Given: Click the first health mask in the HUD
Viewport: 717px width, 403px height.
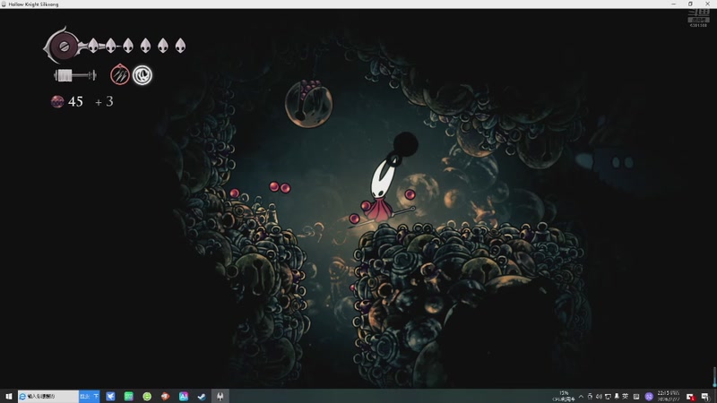Looking at the screenshot, I should 93,46.
